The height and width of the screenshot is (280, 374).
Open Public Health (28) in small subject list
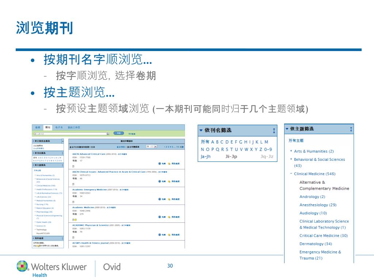point(44,222)
